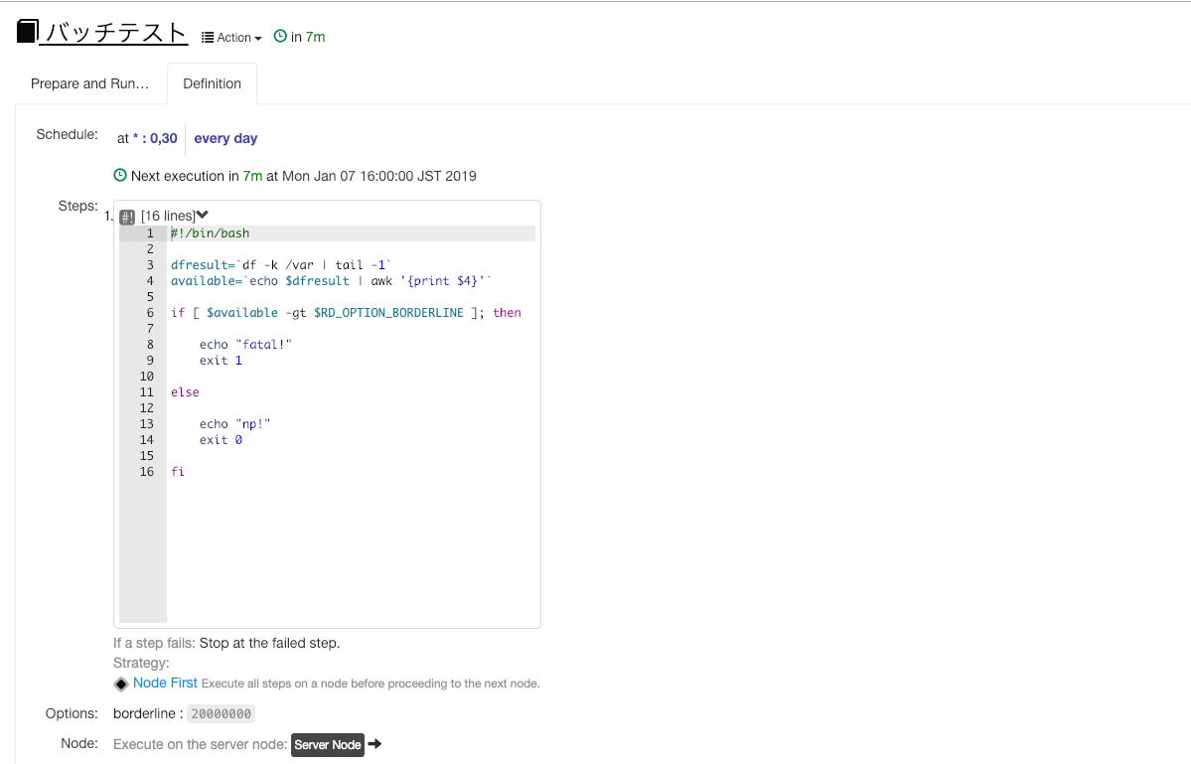
Task: Click the 'else' code line
Action: [x=186, y=392]
